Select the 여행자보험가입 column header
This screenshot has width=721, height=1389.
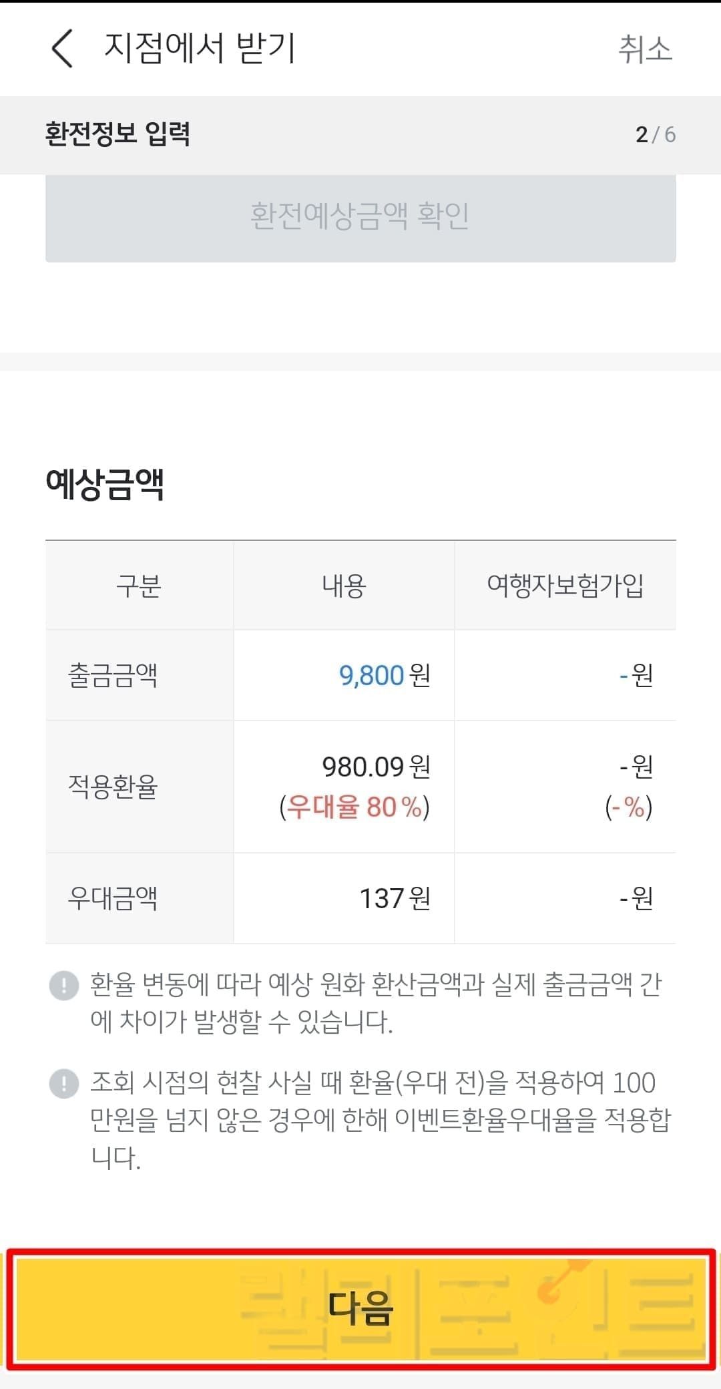coord(565,586)
